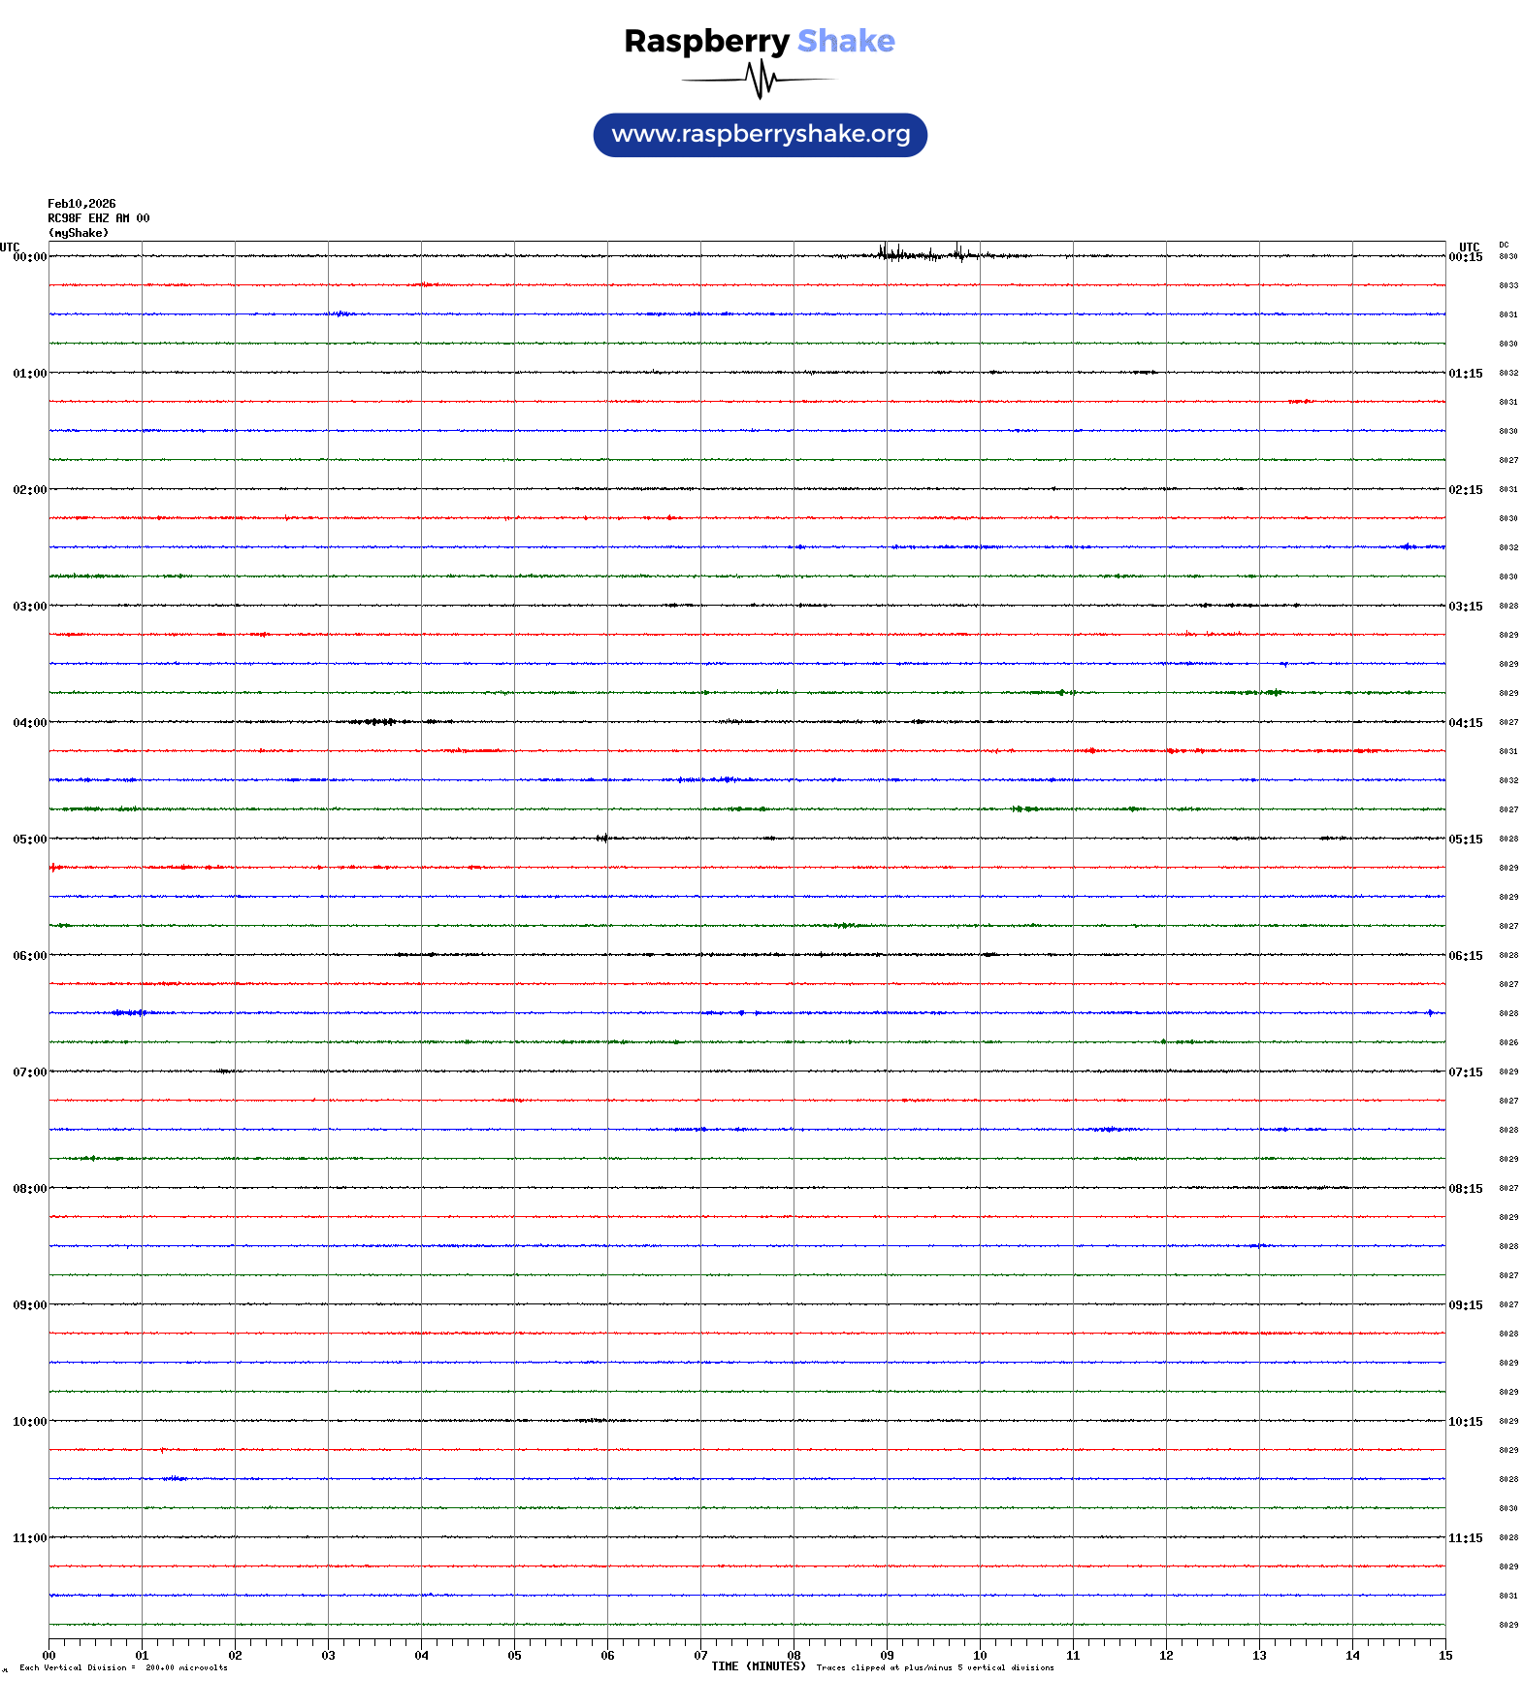Select the Each Vertical Division scale text
This screenshot has width=1523, height=1681.
pos(123,1668)
